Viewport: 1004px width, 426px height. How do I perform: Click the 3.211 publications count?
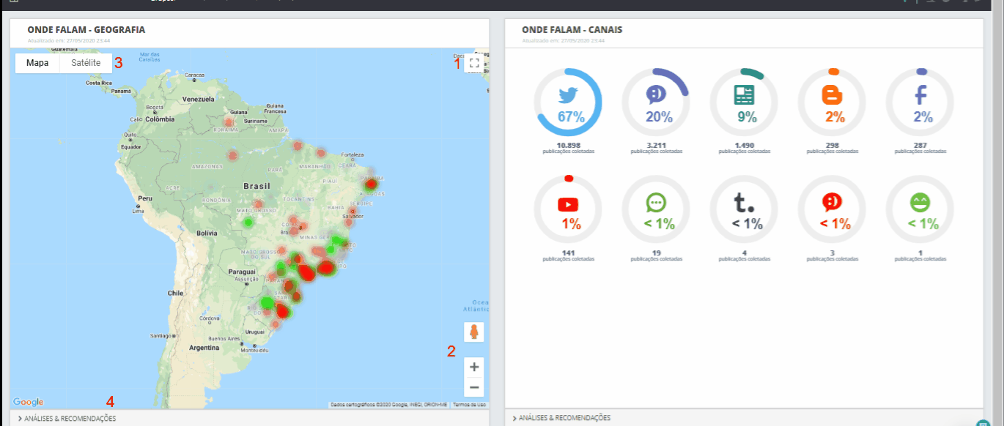[657, 146]
